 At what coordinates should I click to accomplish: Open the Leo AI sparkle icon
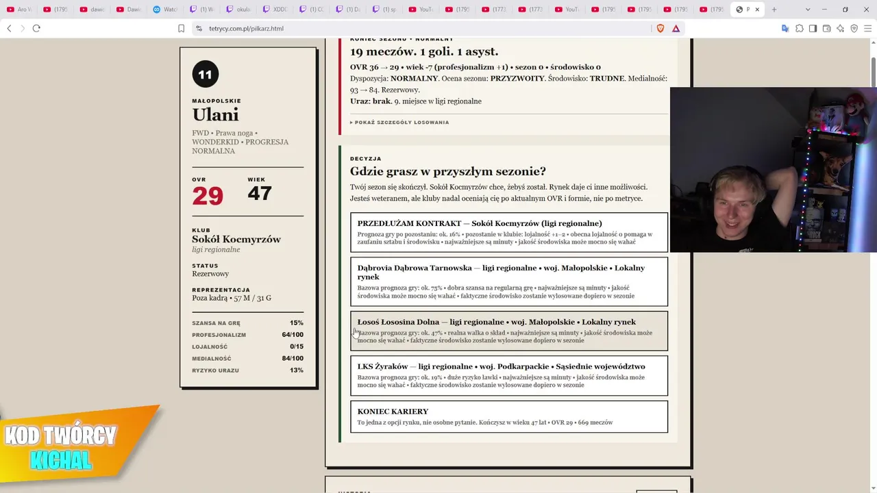click(x=840, y=28)
